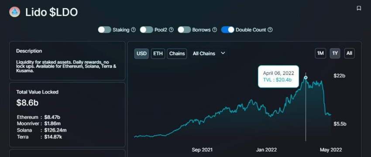This screenshot has height=157, width=371.
Task: Enable the Pool2 toggle
Action: point(147,30)
